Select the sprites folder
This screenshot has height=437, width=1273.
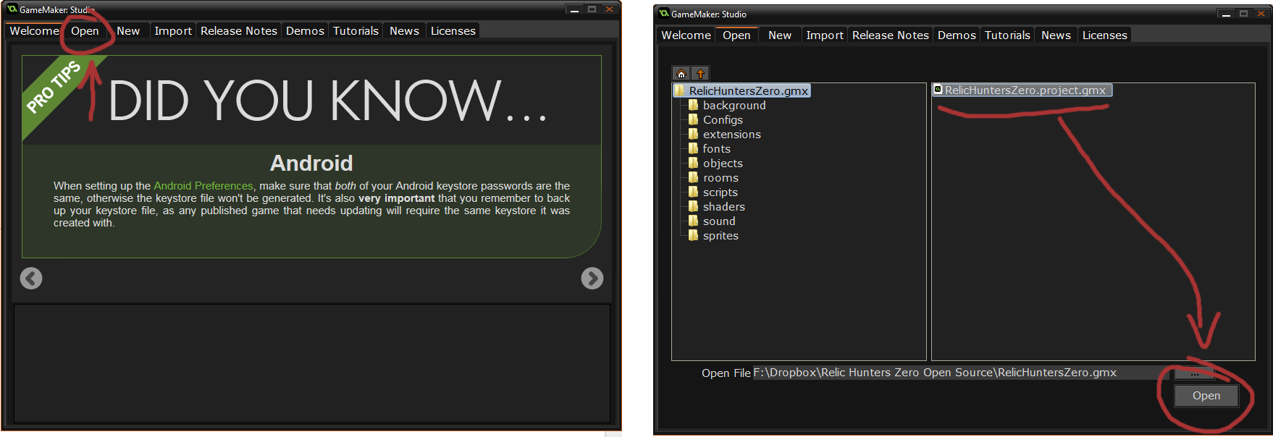click(x=720, y=236)
